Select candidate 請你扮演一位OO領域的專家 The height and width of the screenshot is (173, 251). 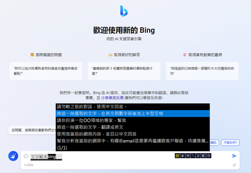[x=133, y=120]
